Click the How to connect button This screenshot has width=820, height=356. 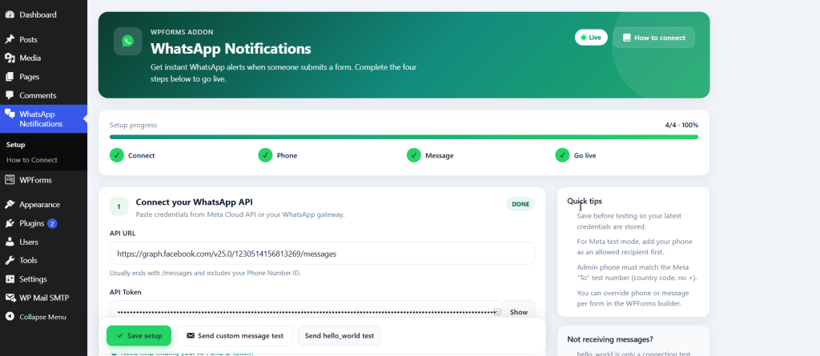(653, 38)
